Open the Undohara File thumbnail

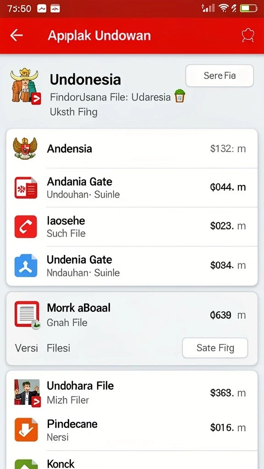coord(27,393)
